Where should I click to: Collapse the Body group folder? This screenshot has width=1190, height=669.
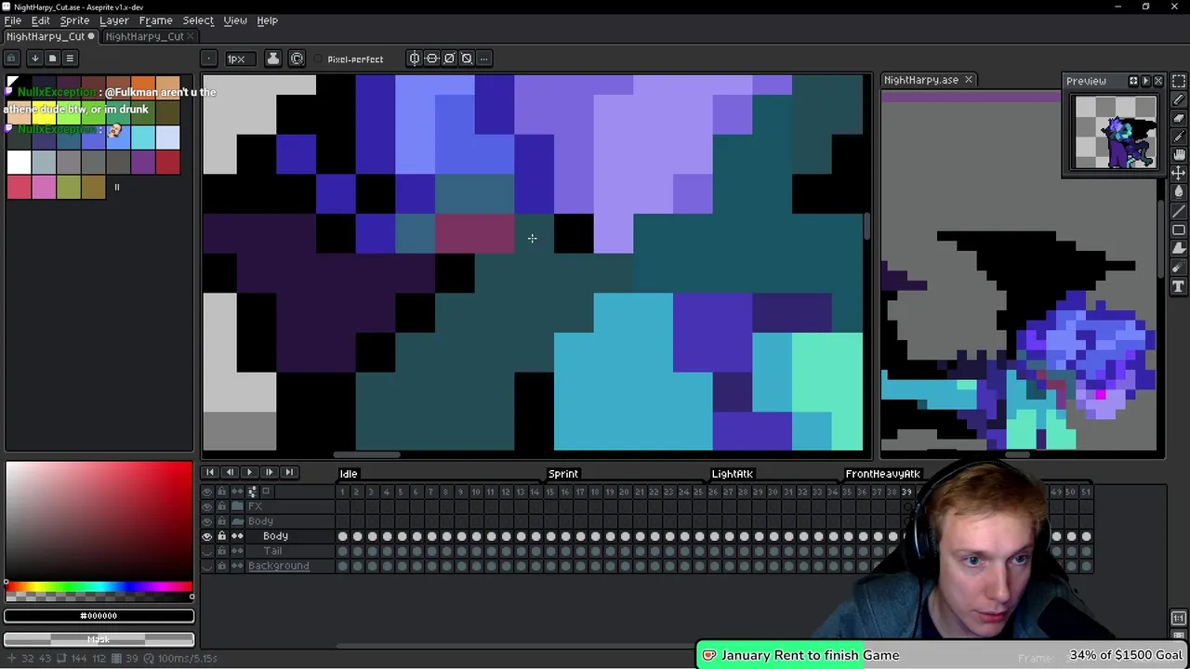tap(237, 521)
